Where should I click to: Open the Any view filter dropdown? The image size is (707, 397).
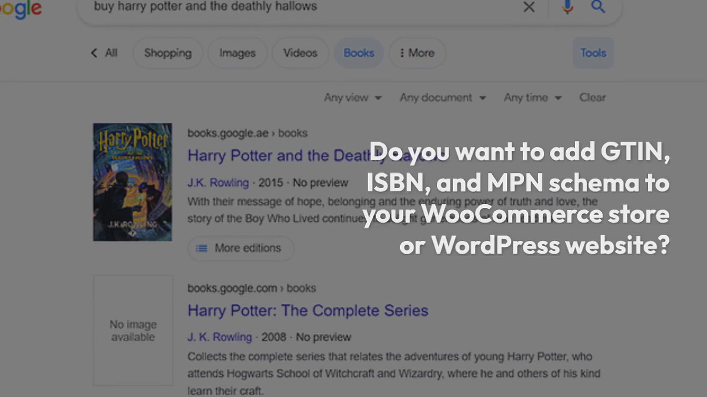click(352, 97)
